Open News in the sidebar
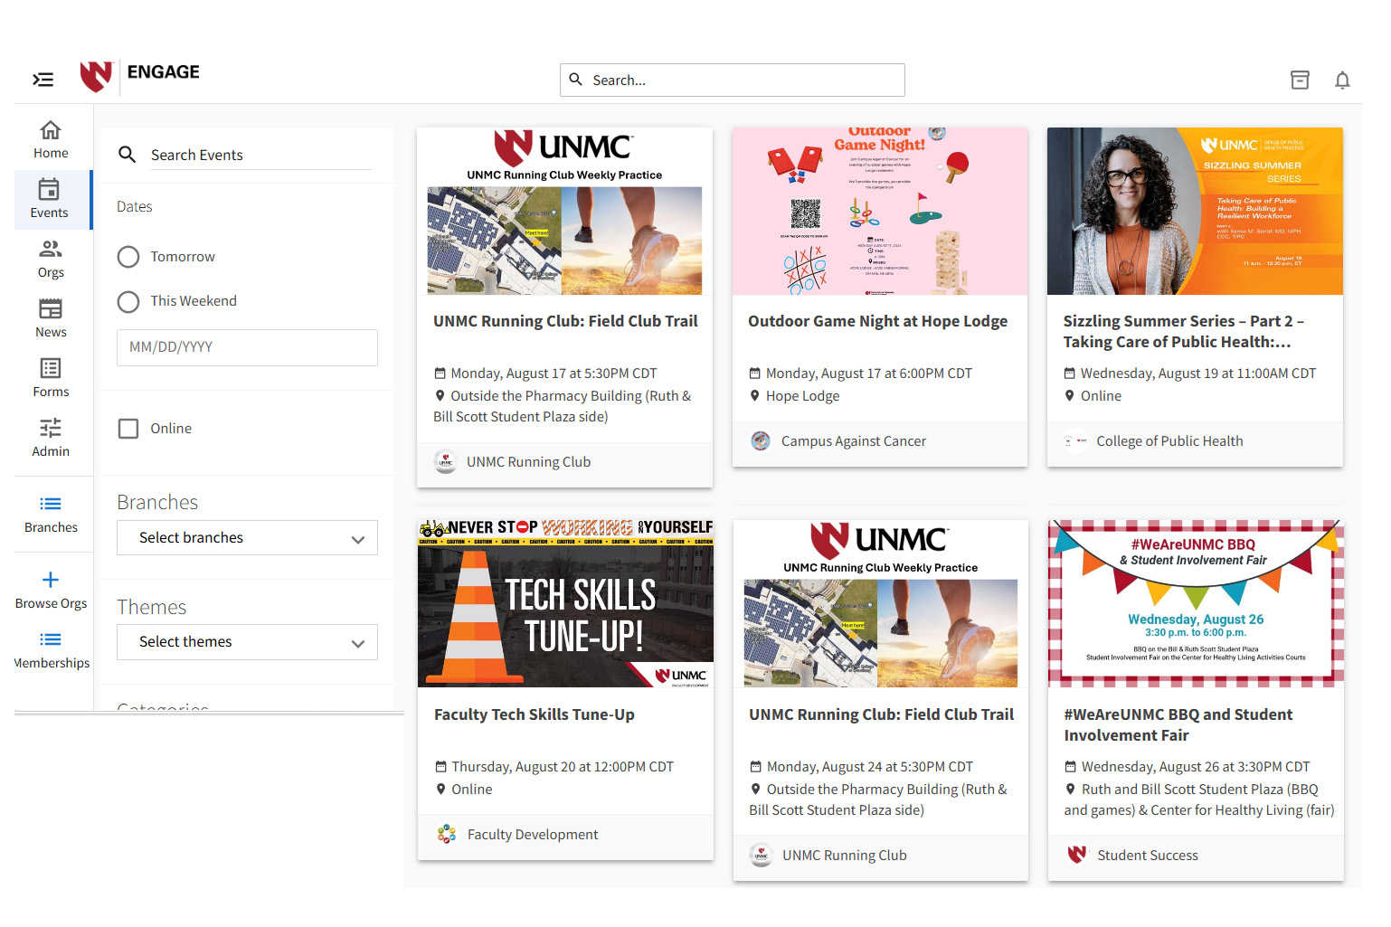 (51, 319)
